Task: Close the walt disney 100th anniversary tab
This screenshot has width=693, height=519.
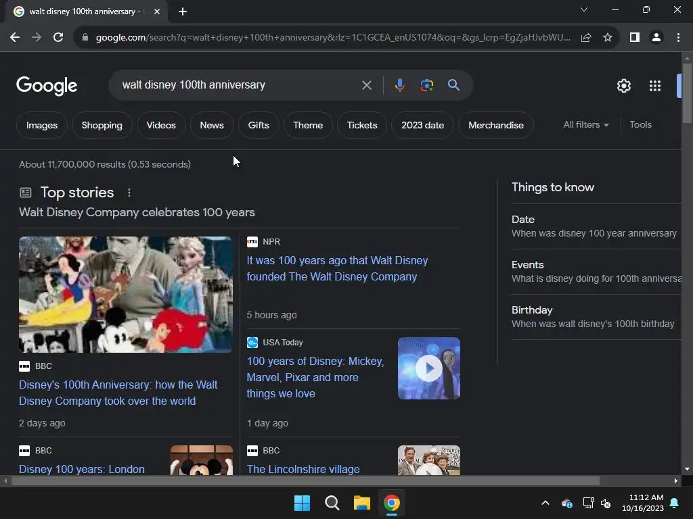Action: [x=157, y=11]
